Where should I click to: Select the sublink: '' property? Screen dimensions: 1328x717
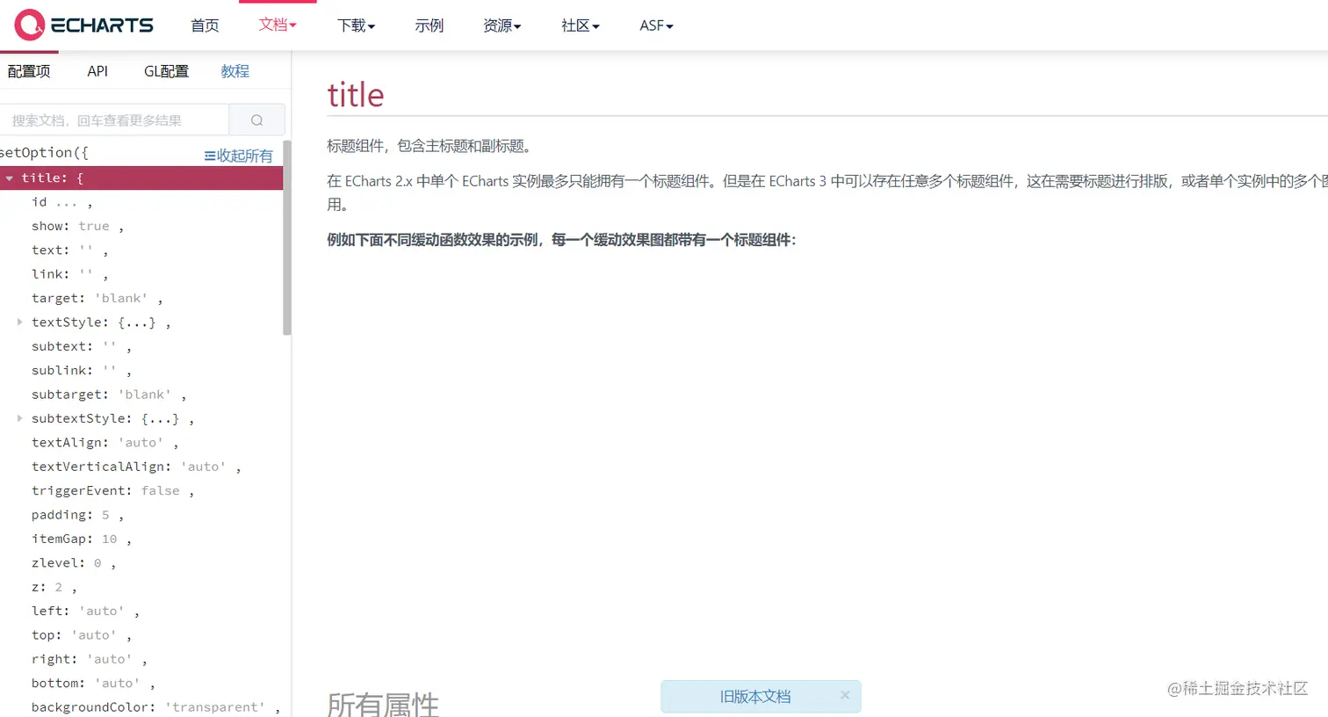click(x=81, y=371)
